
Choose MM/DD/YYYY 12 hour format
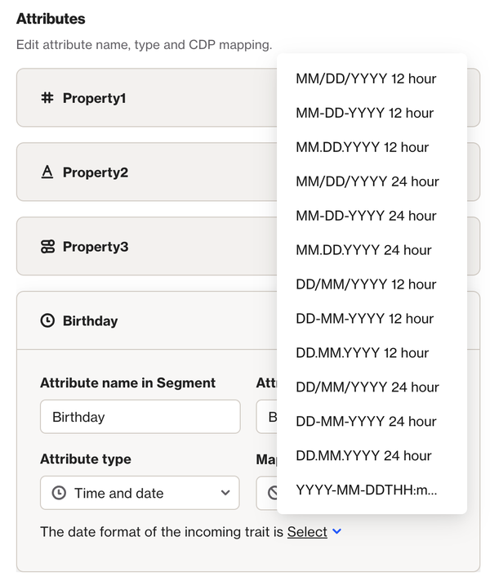click(366, 78)
